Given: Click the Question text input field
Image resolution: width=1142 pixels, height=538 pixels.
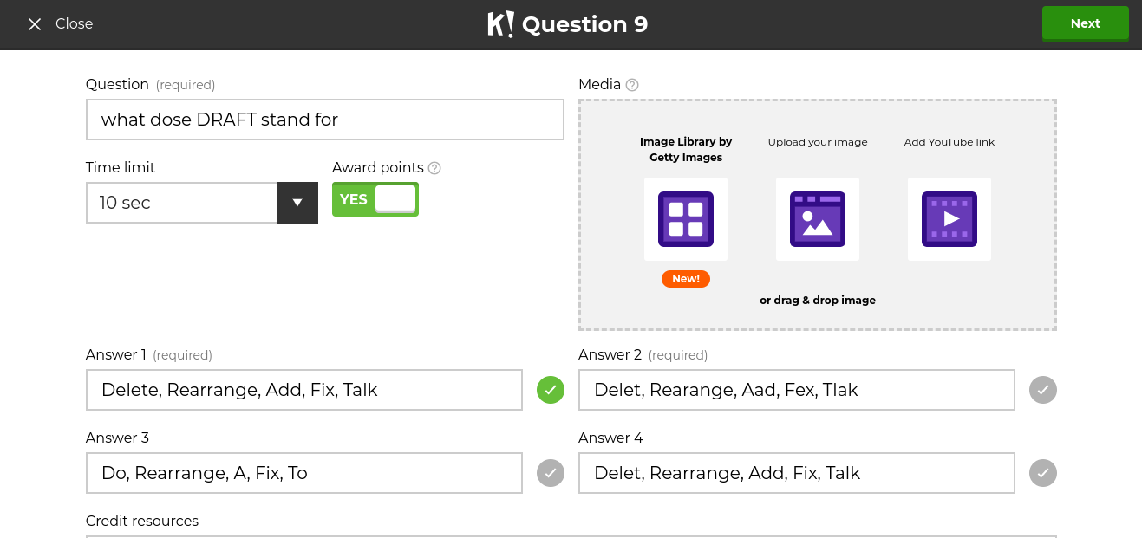Looking at the screenshot, I should coord(324,120).
